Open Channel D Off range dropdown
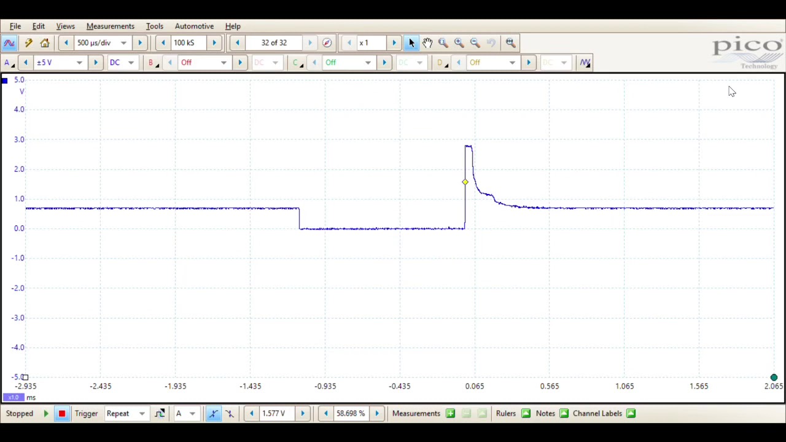786x442 pixels. [512, 63]
